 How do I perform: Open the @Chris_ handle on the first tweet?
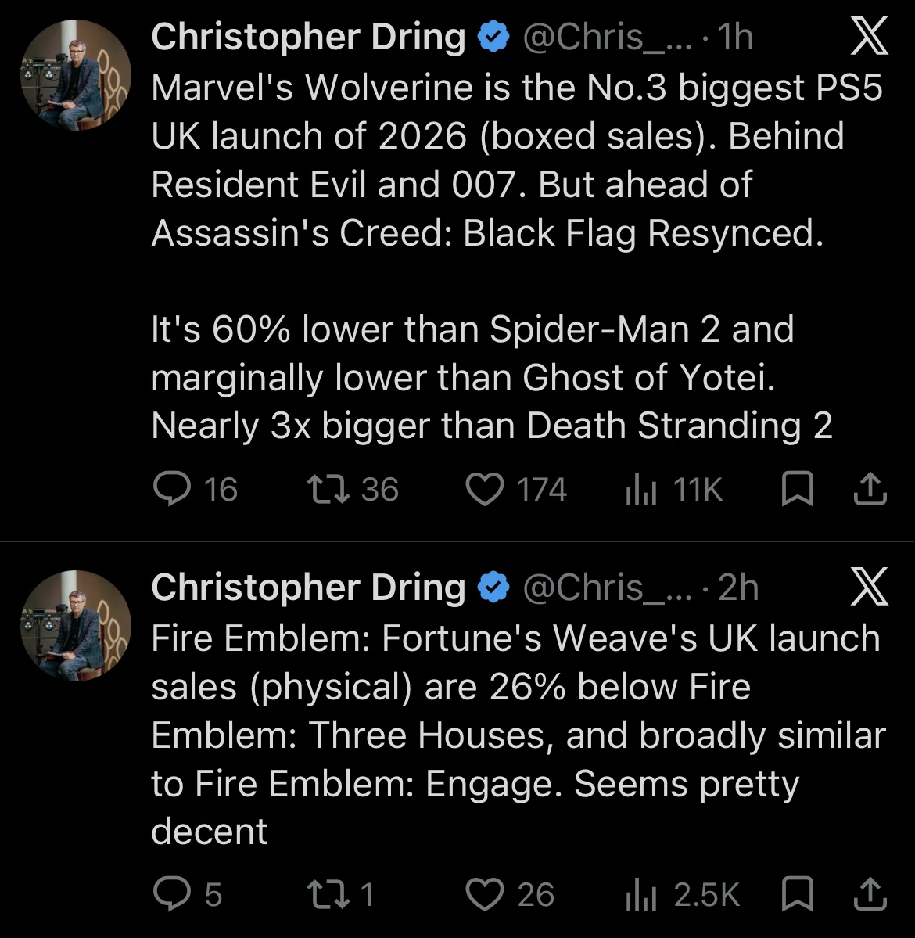tap(606, 37)
